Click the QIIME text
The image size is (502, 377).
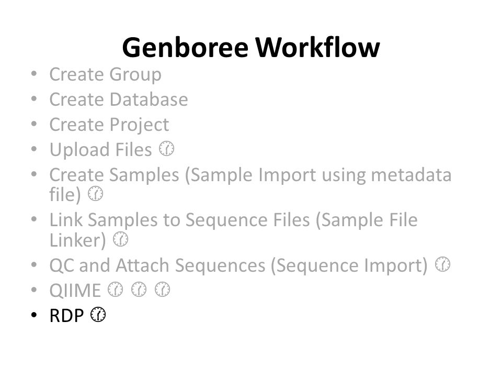75,291
